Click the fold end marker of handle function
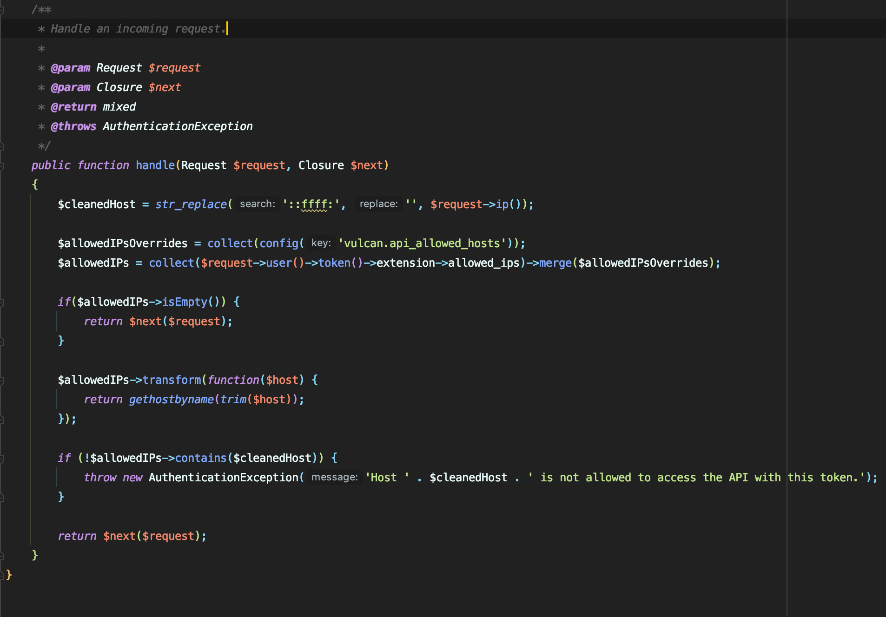This screenshot has height=617, width=886. pos(2,555)
